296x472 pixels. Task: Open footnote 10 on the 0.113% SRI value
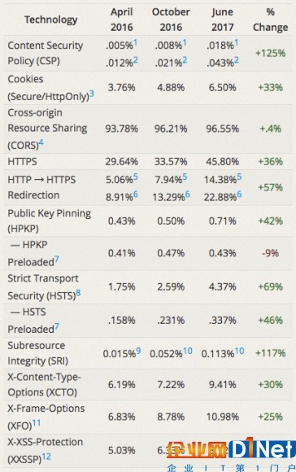point(239,351)
